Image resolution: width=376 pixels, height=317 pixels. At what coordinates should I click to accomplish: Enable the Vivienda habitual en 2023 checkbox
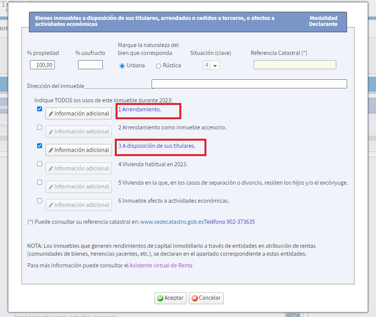(x=40, y=164)
